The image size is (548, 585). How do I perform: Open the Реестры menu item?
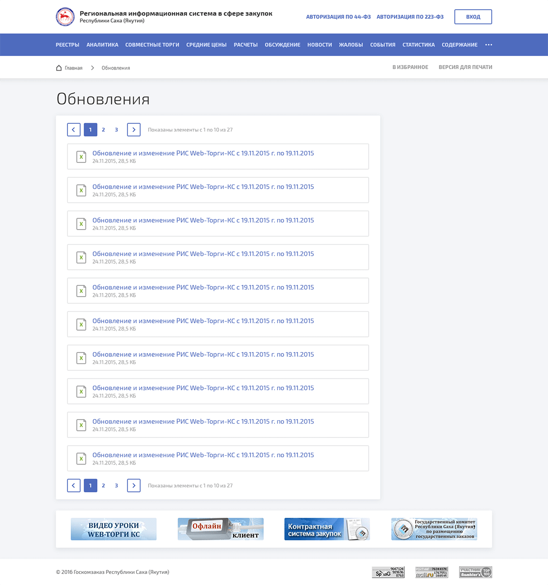(x=67, y=45)
